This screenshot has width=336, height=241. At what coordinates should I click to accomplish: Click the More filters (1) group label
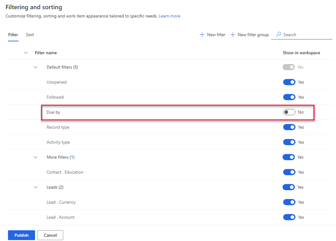pos(60,157)
